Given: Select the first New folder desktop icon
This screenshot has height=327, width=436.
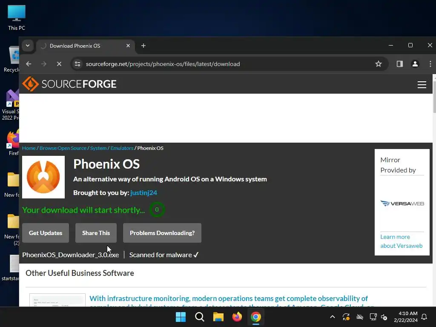Looking at the screenshot, I should coord(12,184).
